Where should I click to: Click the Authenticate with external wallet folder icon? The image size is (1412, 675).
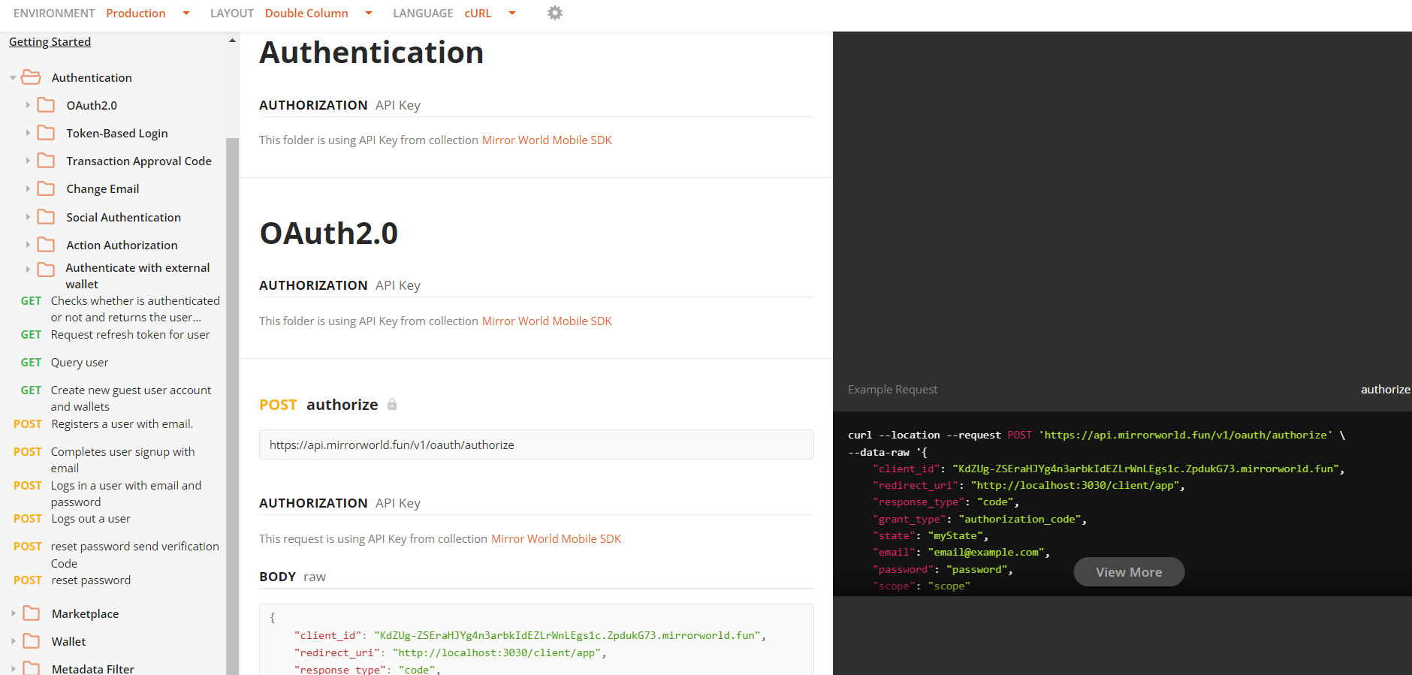pyautogui.click(x=46, y=270)
